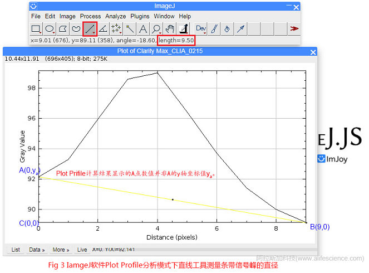Select the Freehand selection tool

tap(76, 28)
